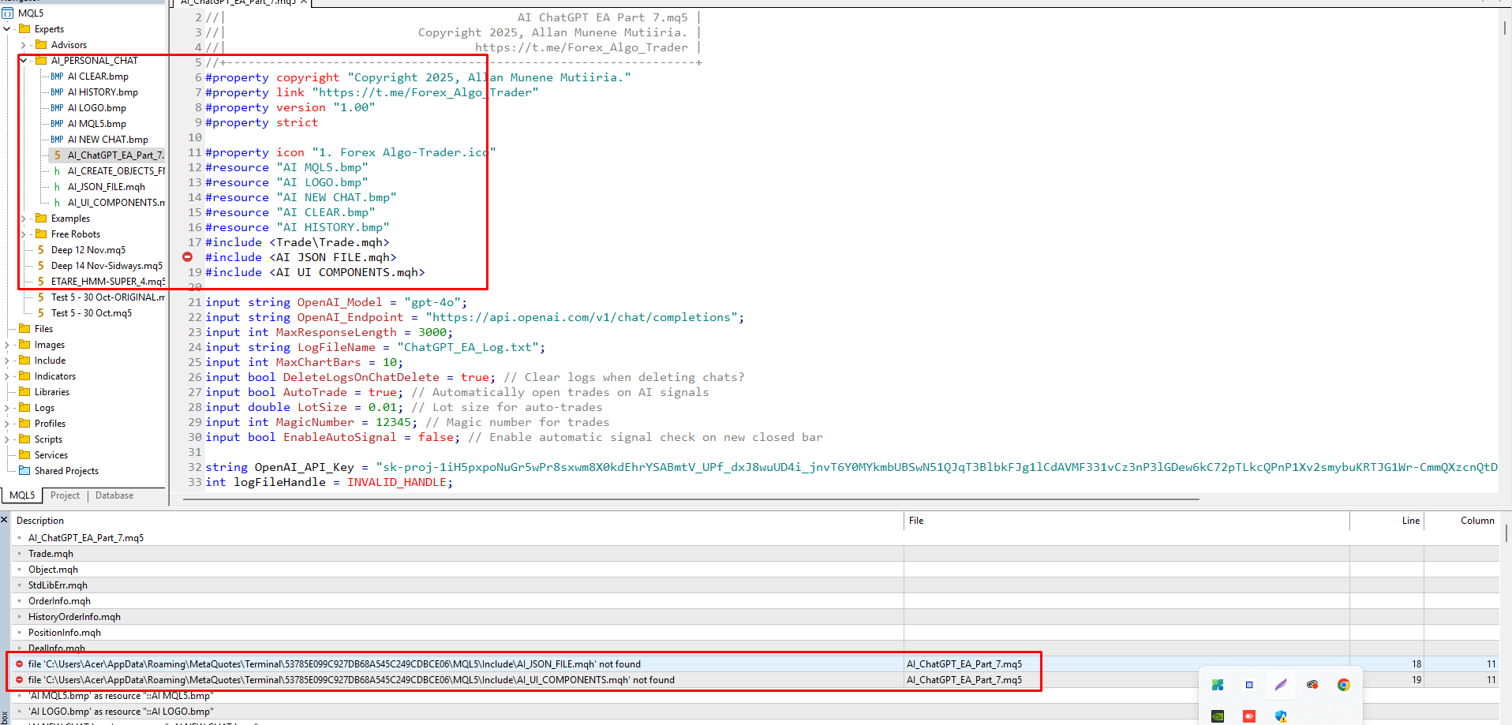Click the AI NEW CHAT.bmp file icon
This screenshot has width=1512, height=725.
pyautogui.click(x=57, y=139)
